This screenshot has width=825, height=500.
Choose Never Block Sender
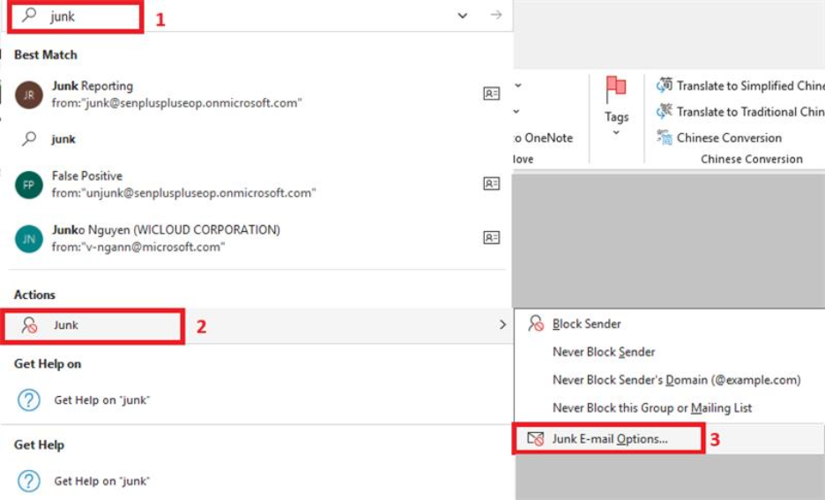669,352
